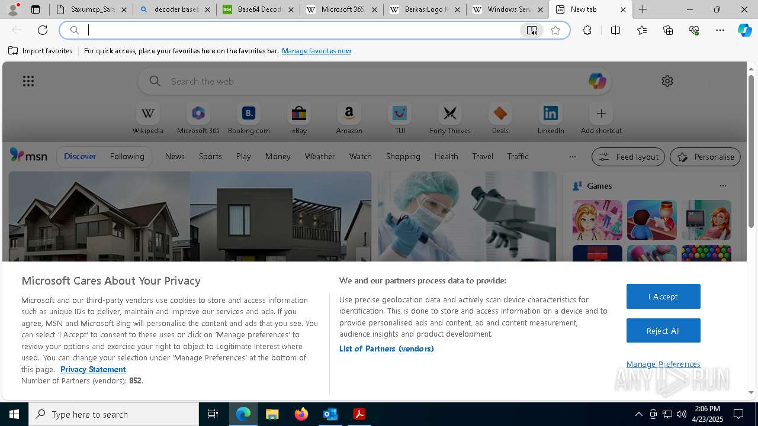The image size is (758, 426).
Task: Open the eBay shortcut tile
Action: coord(299,119)
